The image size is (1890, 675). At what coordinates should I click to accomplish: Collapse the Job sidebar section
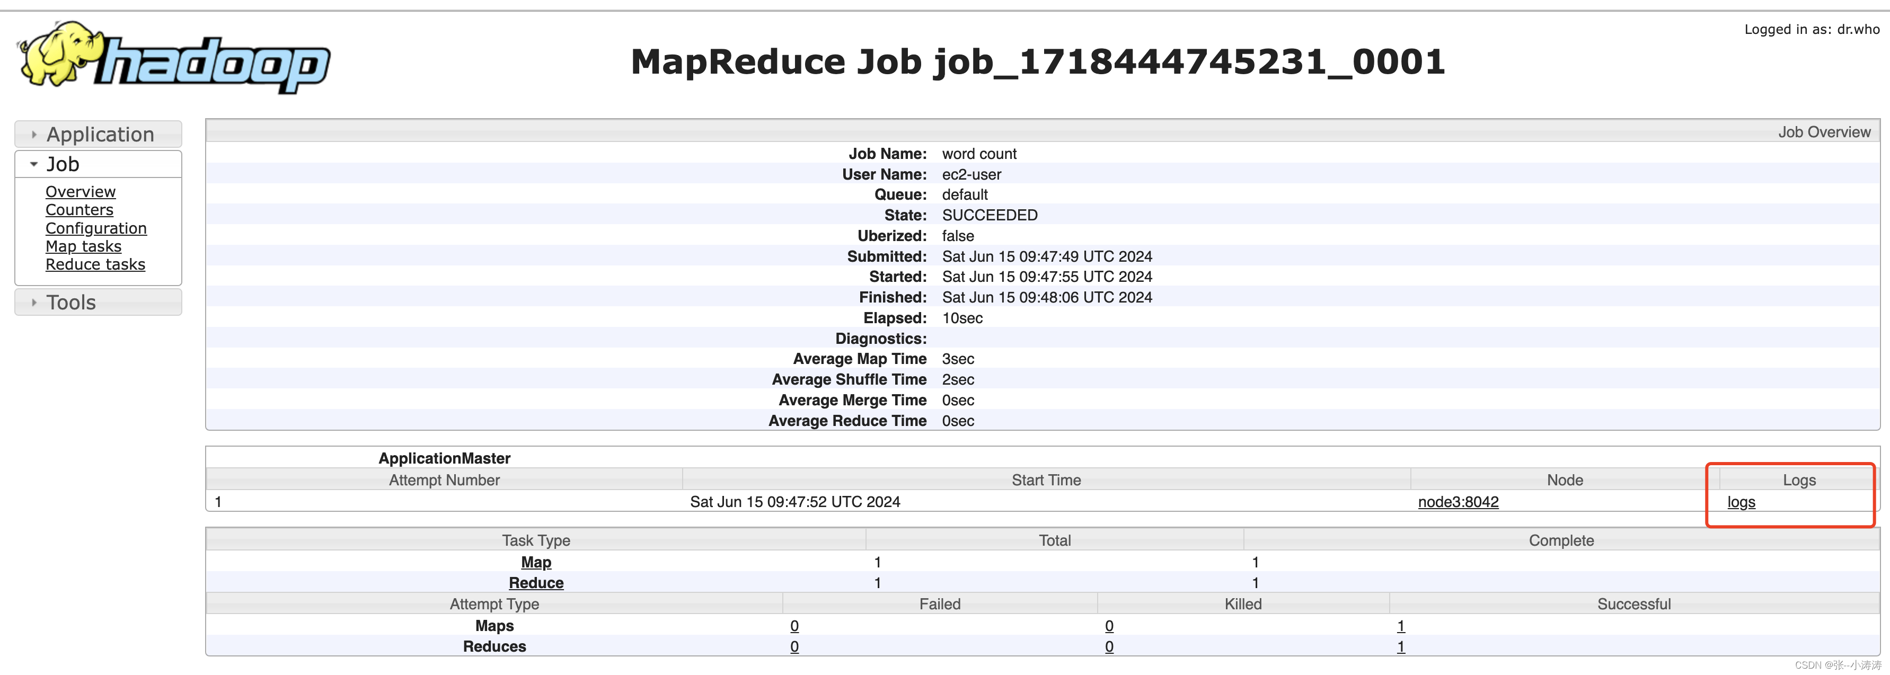coord(98,164)
